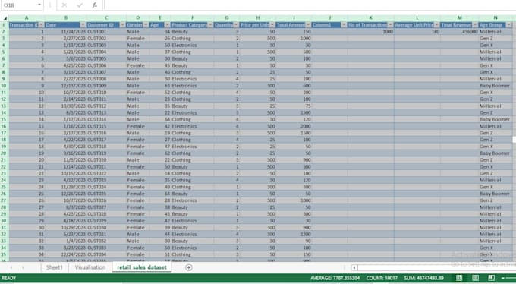Click cell CUST010 in Customer ID column

point(106,93)
